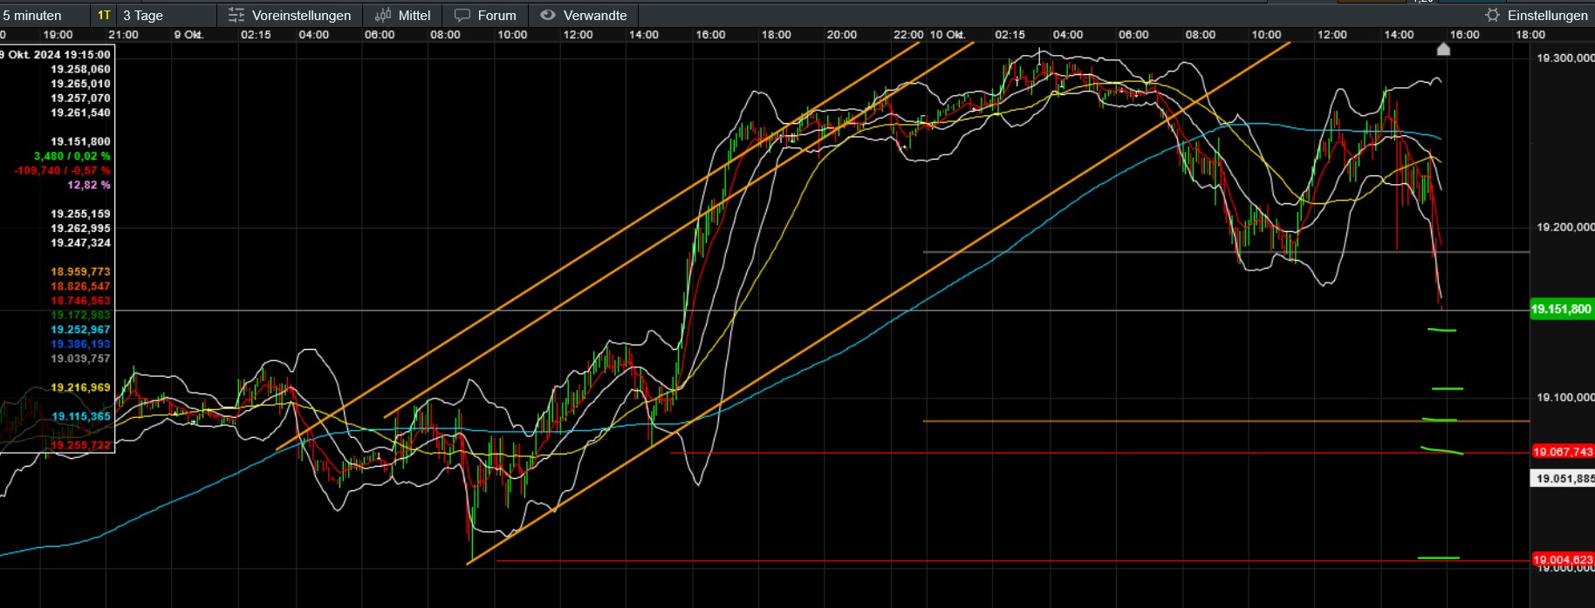Click the cyan 19.252,967 indicator value
Viewport: 1595px width, 608px height.
pyautogui.click(x=80, y=330)
